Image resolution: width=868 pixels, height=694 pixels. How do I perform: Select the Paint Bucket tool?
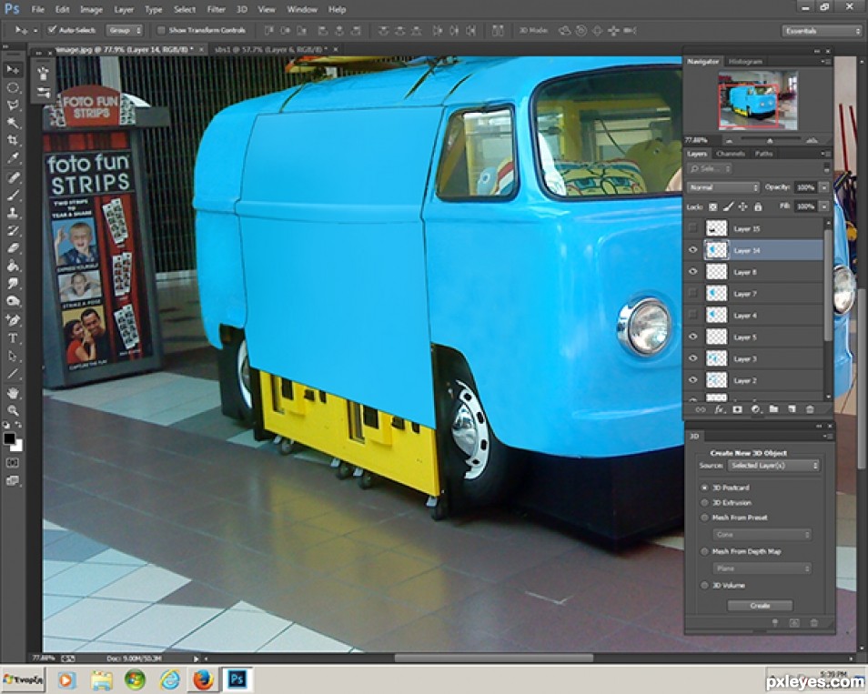[12, 266]
